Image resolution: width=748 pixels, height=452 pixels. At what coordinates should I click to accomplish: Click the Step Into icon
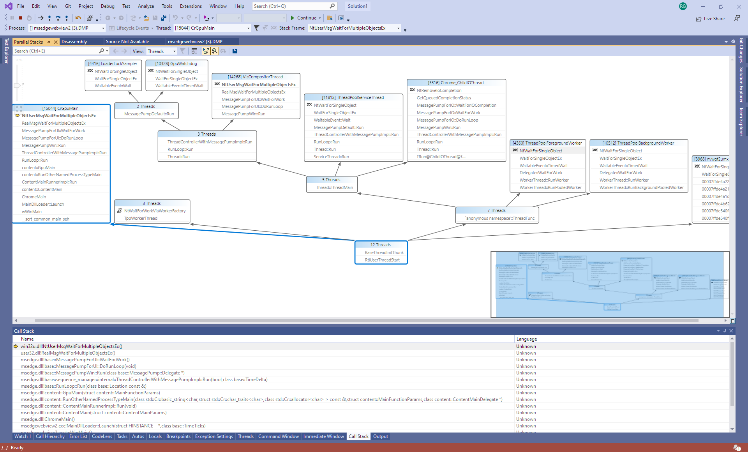click(x=50, y=18)
